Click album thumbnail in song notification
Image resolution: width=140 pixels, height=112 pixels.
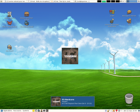(x=56, y=101)
